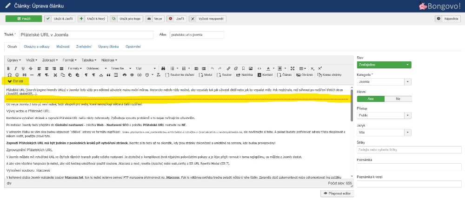Insert a bookmark anchor icon
Screen dimensions: 465x200
point(244,68)
